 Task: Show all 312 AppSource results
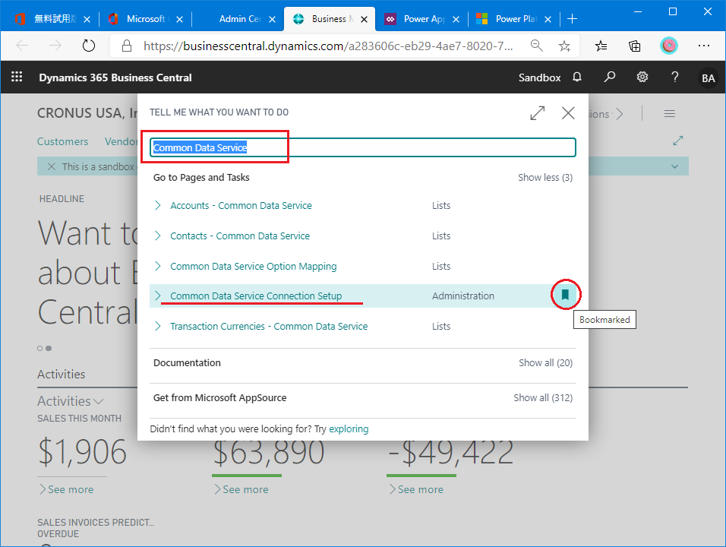coord(543,397)
